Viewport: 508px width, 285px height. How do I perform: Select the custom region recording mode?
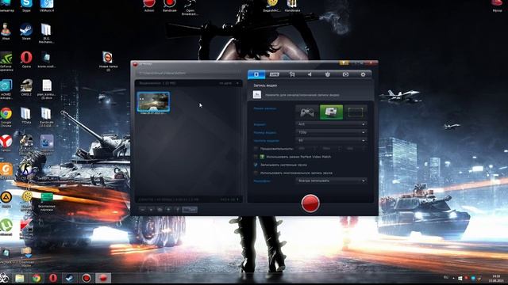[x=356, y=112]
